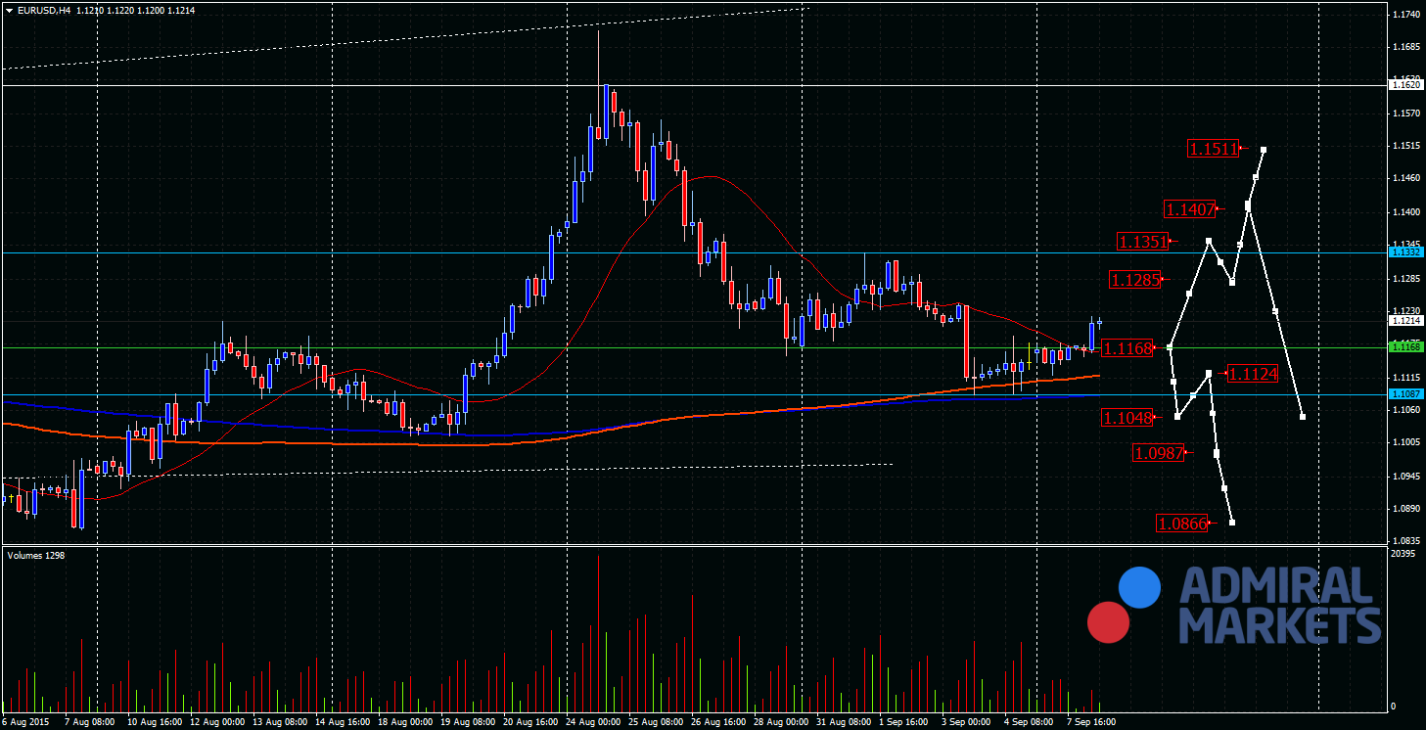Viewport: 1426px width, 730px height.
Task: Click the 1 Sep 16:00 time axis label
Action: [905, 722]
